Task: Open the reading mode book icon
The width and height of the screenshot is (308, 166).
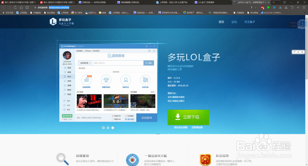Action: (x=27, y=7)
